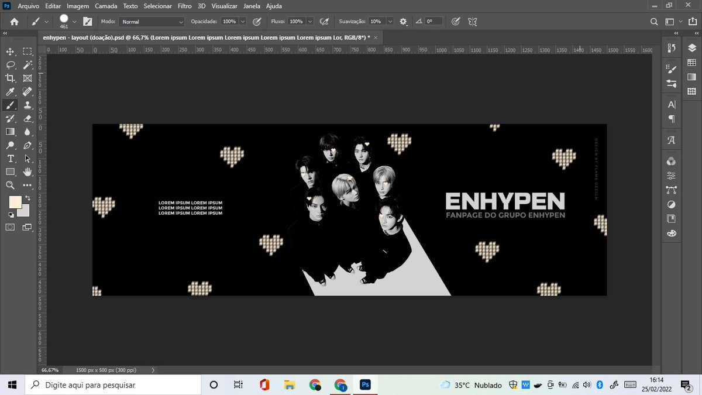The width and height of the screenshot is (702, 395).
Task: Open the Paths panel icon
Action: [672, 190]
